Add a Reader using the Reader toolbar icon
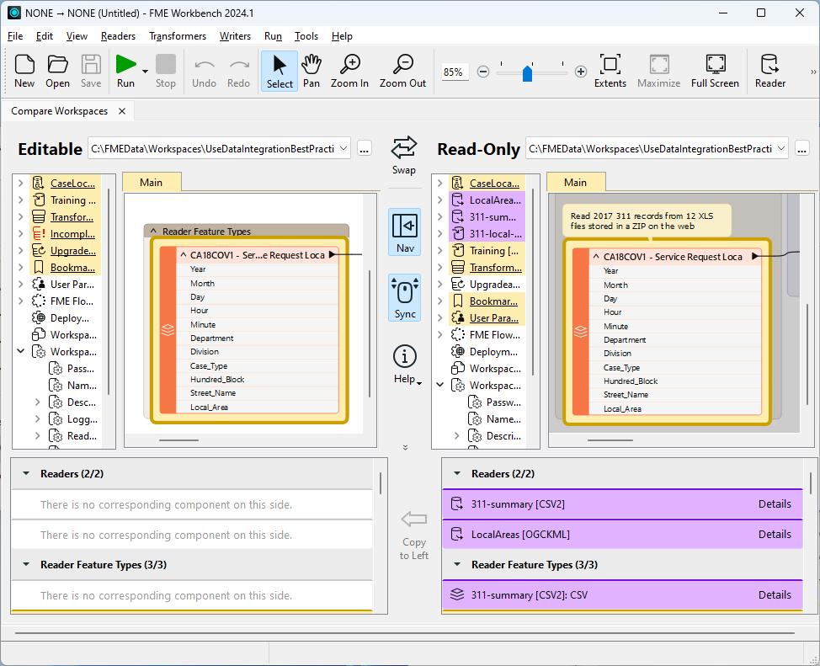The height and width of the screenshot is (666, 820). 769,72
